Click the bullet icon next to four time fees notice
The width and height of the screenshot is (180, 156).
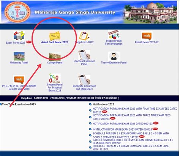[x=90, y=110]
